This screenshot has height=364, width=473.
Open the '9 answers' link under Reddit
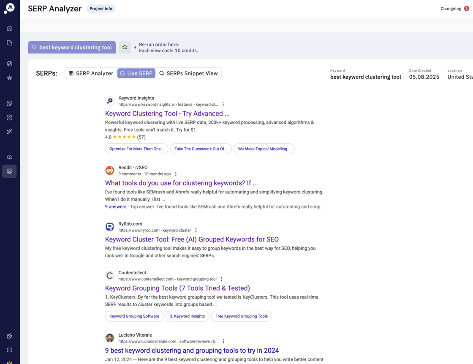pos(116,207)
